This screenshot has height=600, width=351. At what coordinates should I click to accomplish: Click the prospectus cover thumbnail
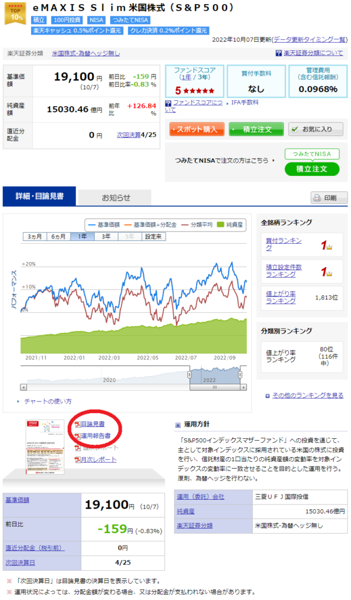click(45, 447)
